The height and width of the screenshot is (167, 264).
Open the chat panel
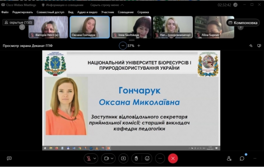click(242, 158)
